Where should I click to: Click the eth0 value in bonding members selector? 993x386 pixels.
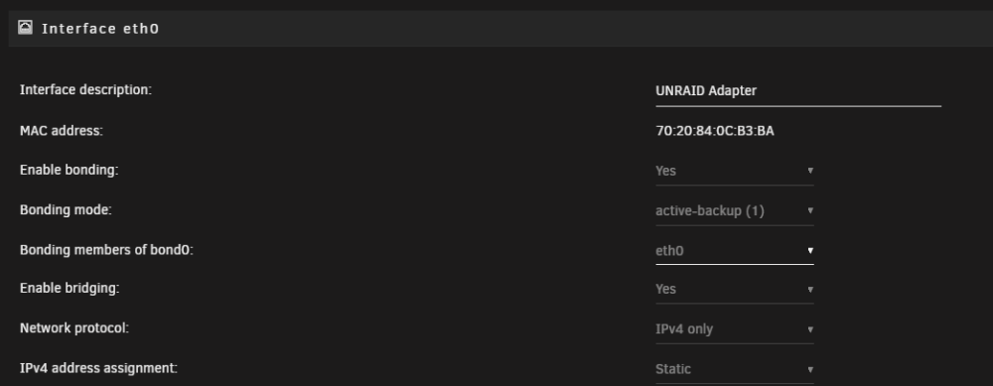coord(669,251)
